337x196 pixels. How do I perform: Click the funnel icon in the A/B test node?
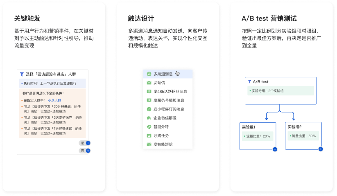[x=249, y=82]
